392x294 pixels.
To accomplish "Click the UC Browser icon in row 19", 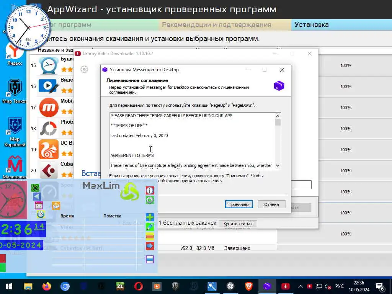I will click(x=49, y=150).
